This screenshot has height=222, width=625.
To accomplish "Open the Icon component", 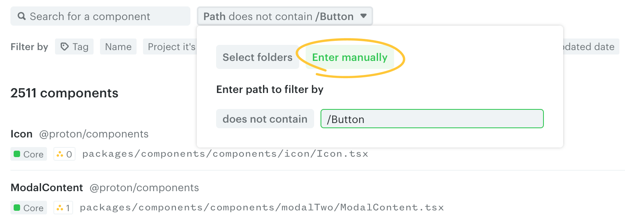I will 21,134.
